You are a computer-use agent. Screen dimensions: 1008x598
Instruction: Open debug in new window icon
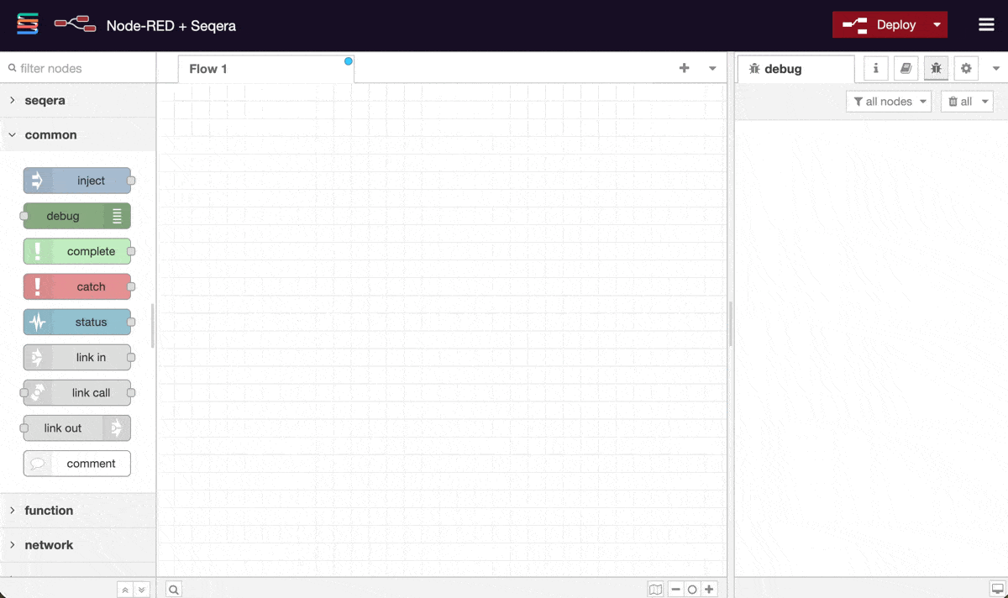(997, 589)
